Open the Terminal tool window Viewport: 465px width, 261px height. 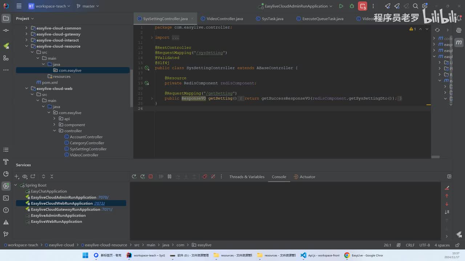[6, 198]
